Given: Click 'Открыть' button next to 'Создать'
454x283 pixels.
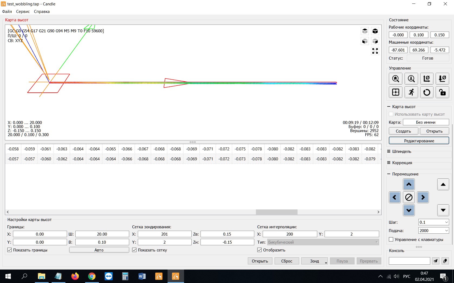Looking at the screenshot, I should pyautogui.click(x=435, y=131).
